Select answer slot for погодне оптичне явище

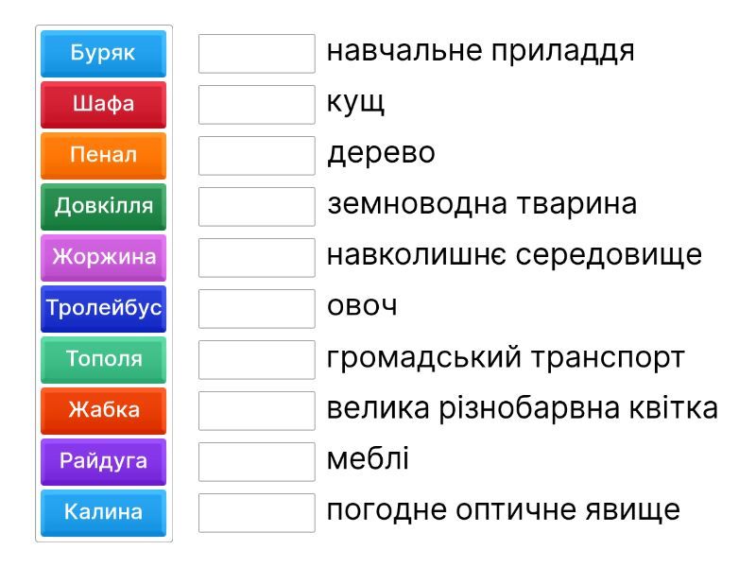(x=256, y=512)
